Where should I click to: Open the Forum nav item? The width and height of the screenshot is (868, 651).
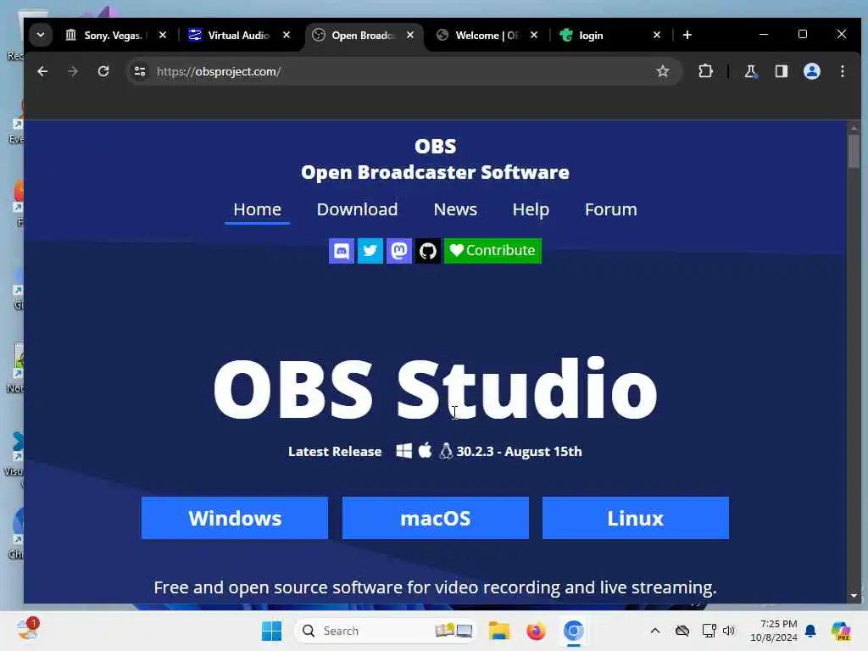point(610,210)
